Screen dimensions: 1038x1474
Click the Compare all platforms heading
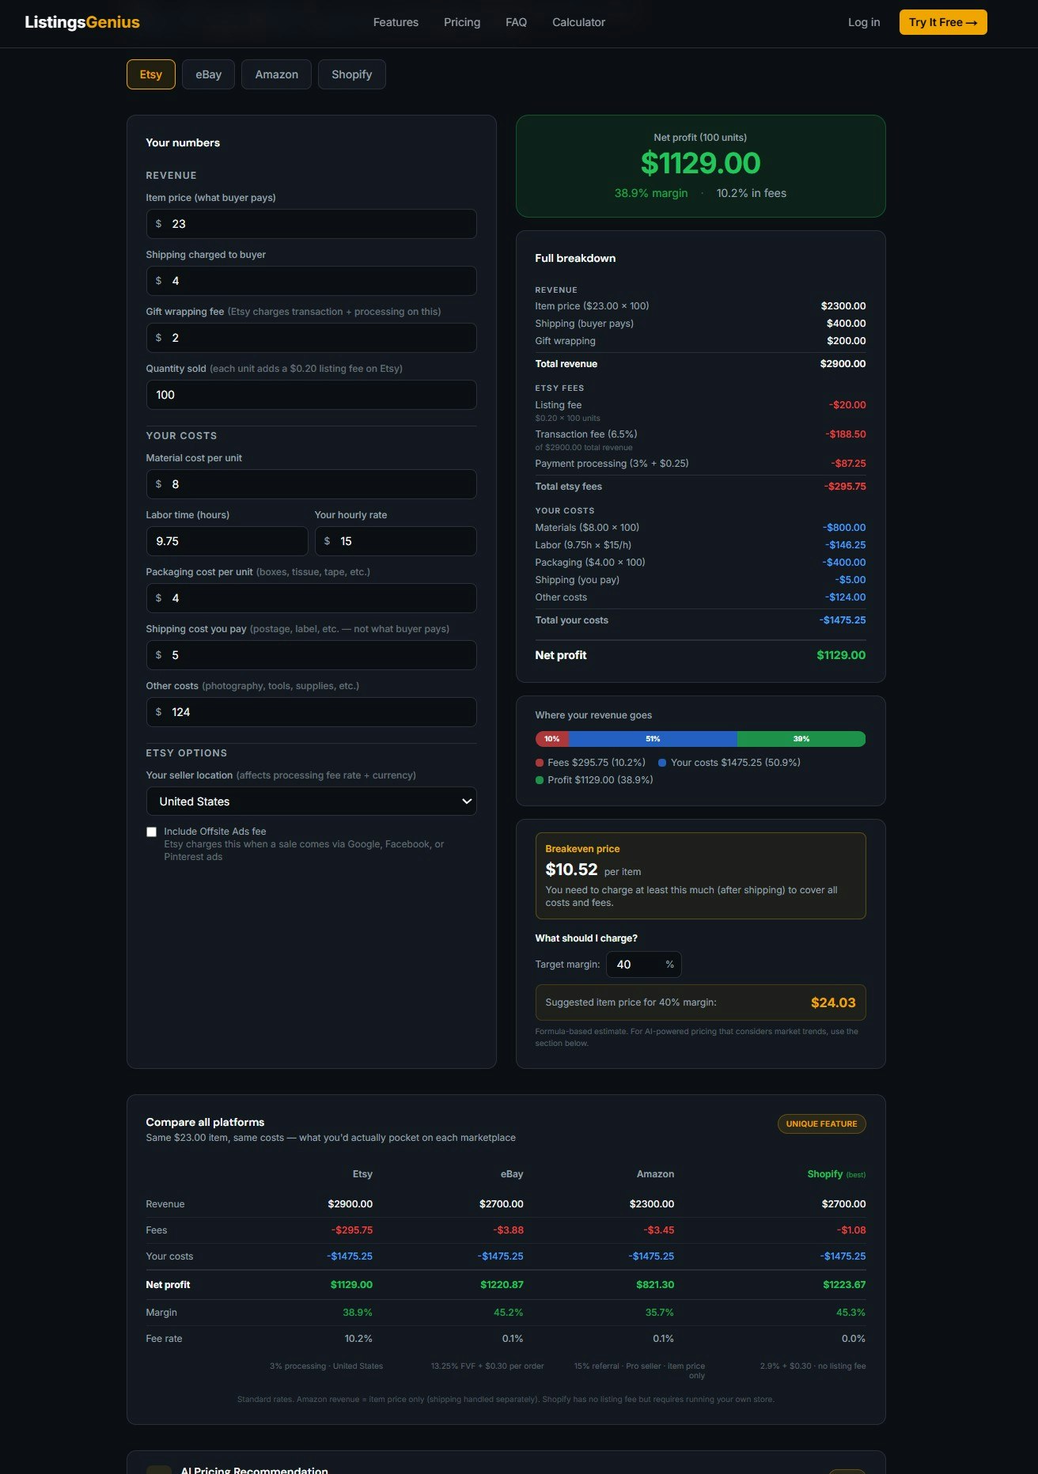(x=205, y=1122)
